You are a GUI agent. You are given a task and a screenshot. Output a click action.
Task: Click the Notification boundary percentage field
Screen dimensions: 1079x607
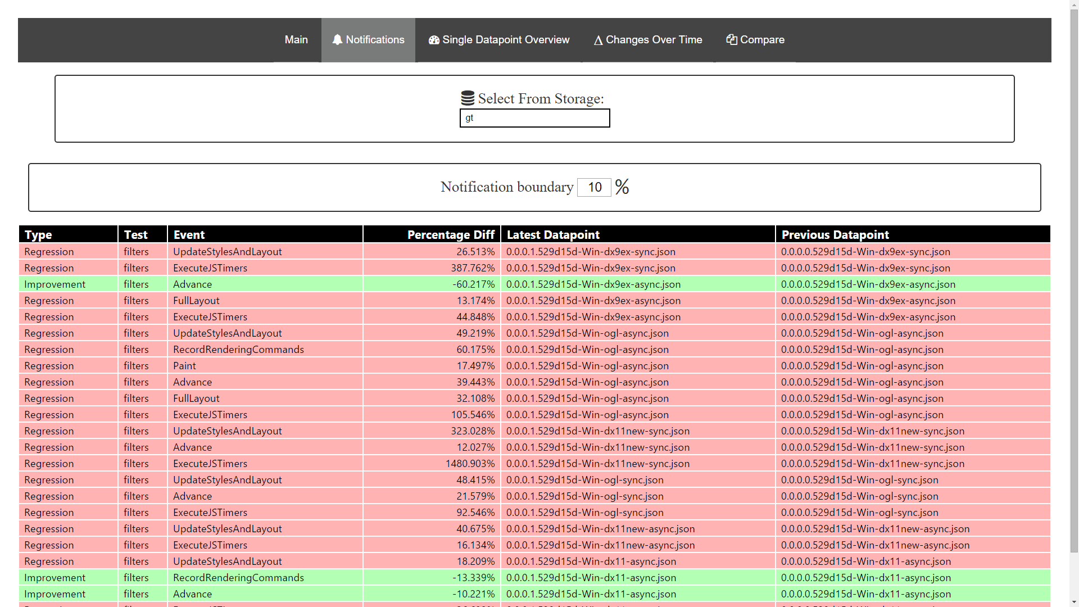point(595,187)
